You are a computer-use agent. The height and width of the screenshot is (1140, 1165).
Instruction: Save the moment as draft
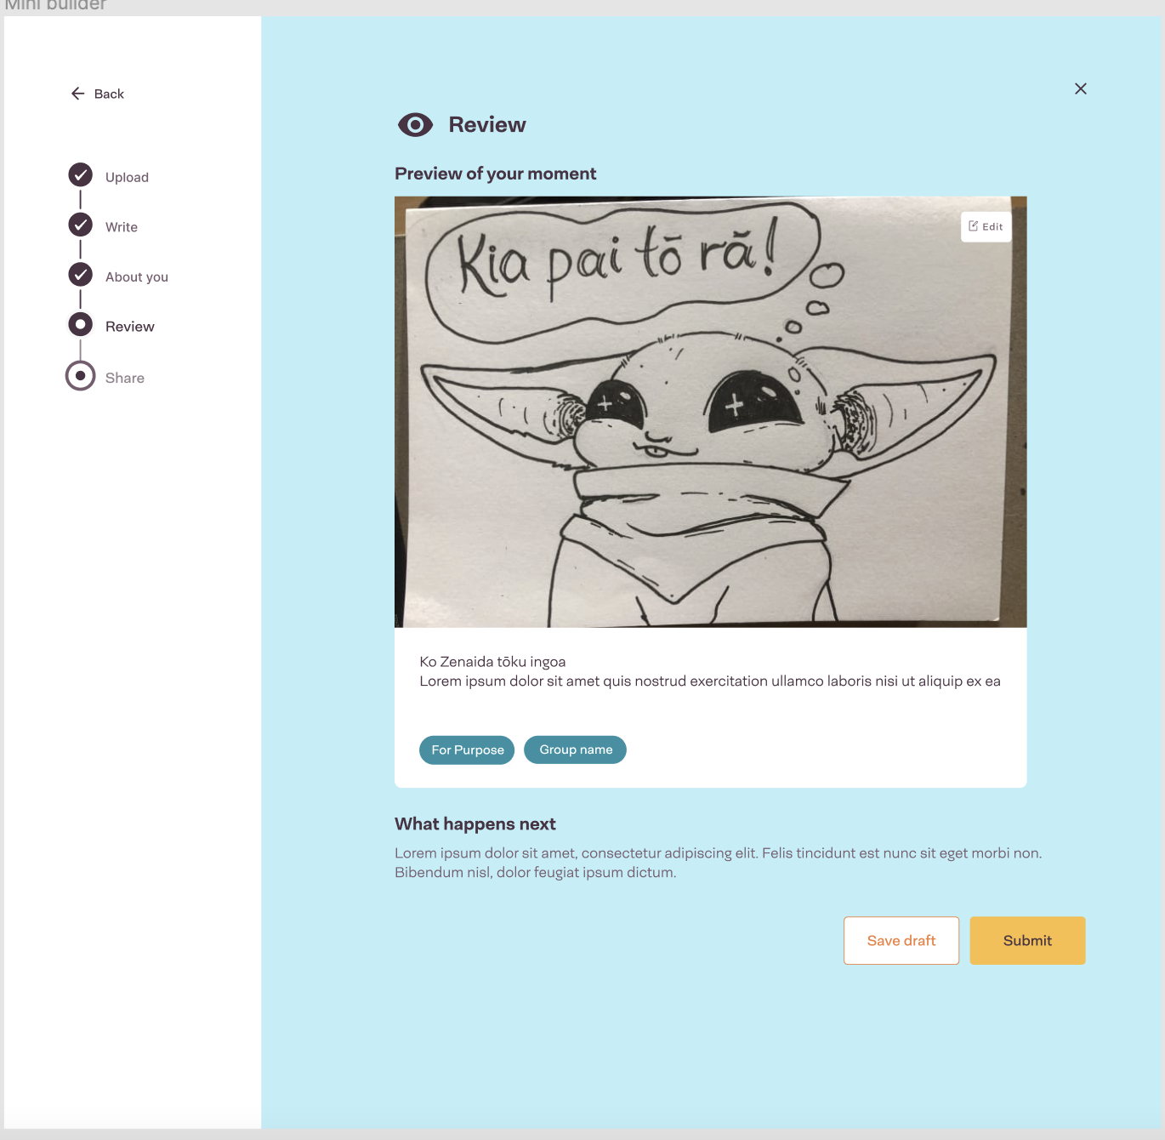[x=901, y=941]
